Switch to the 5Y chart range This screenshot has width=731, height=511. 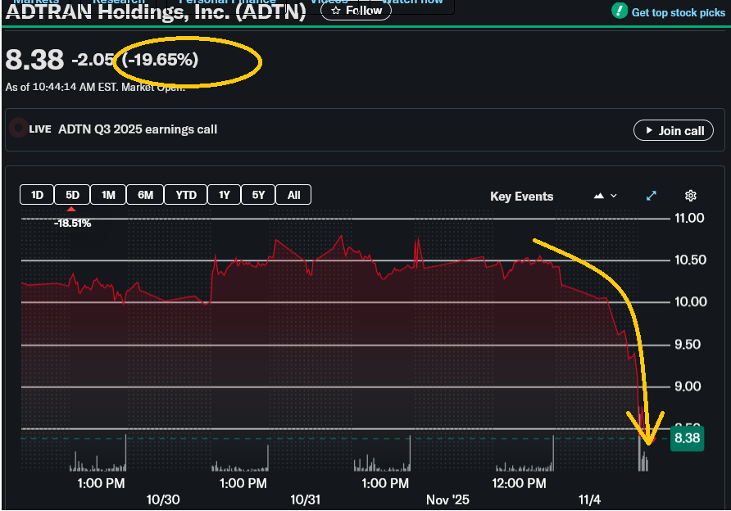(258, 195)
